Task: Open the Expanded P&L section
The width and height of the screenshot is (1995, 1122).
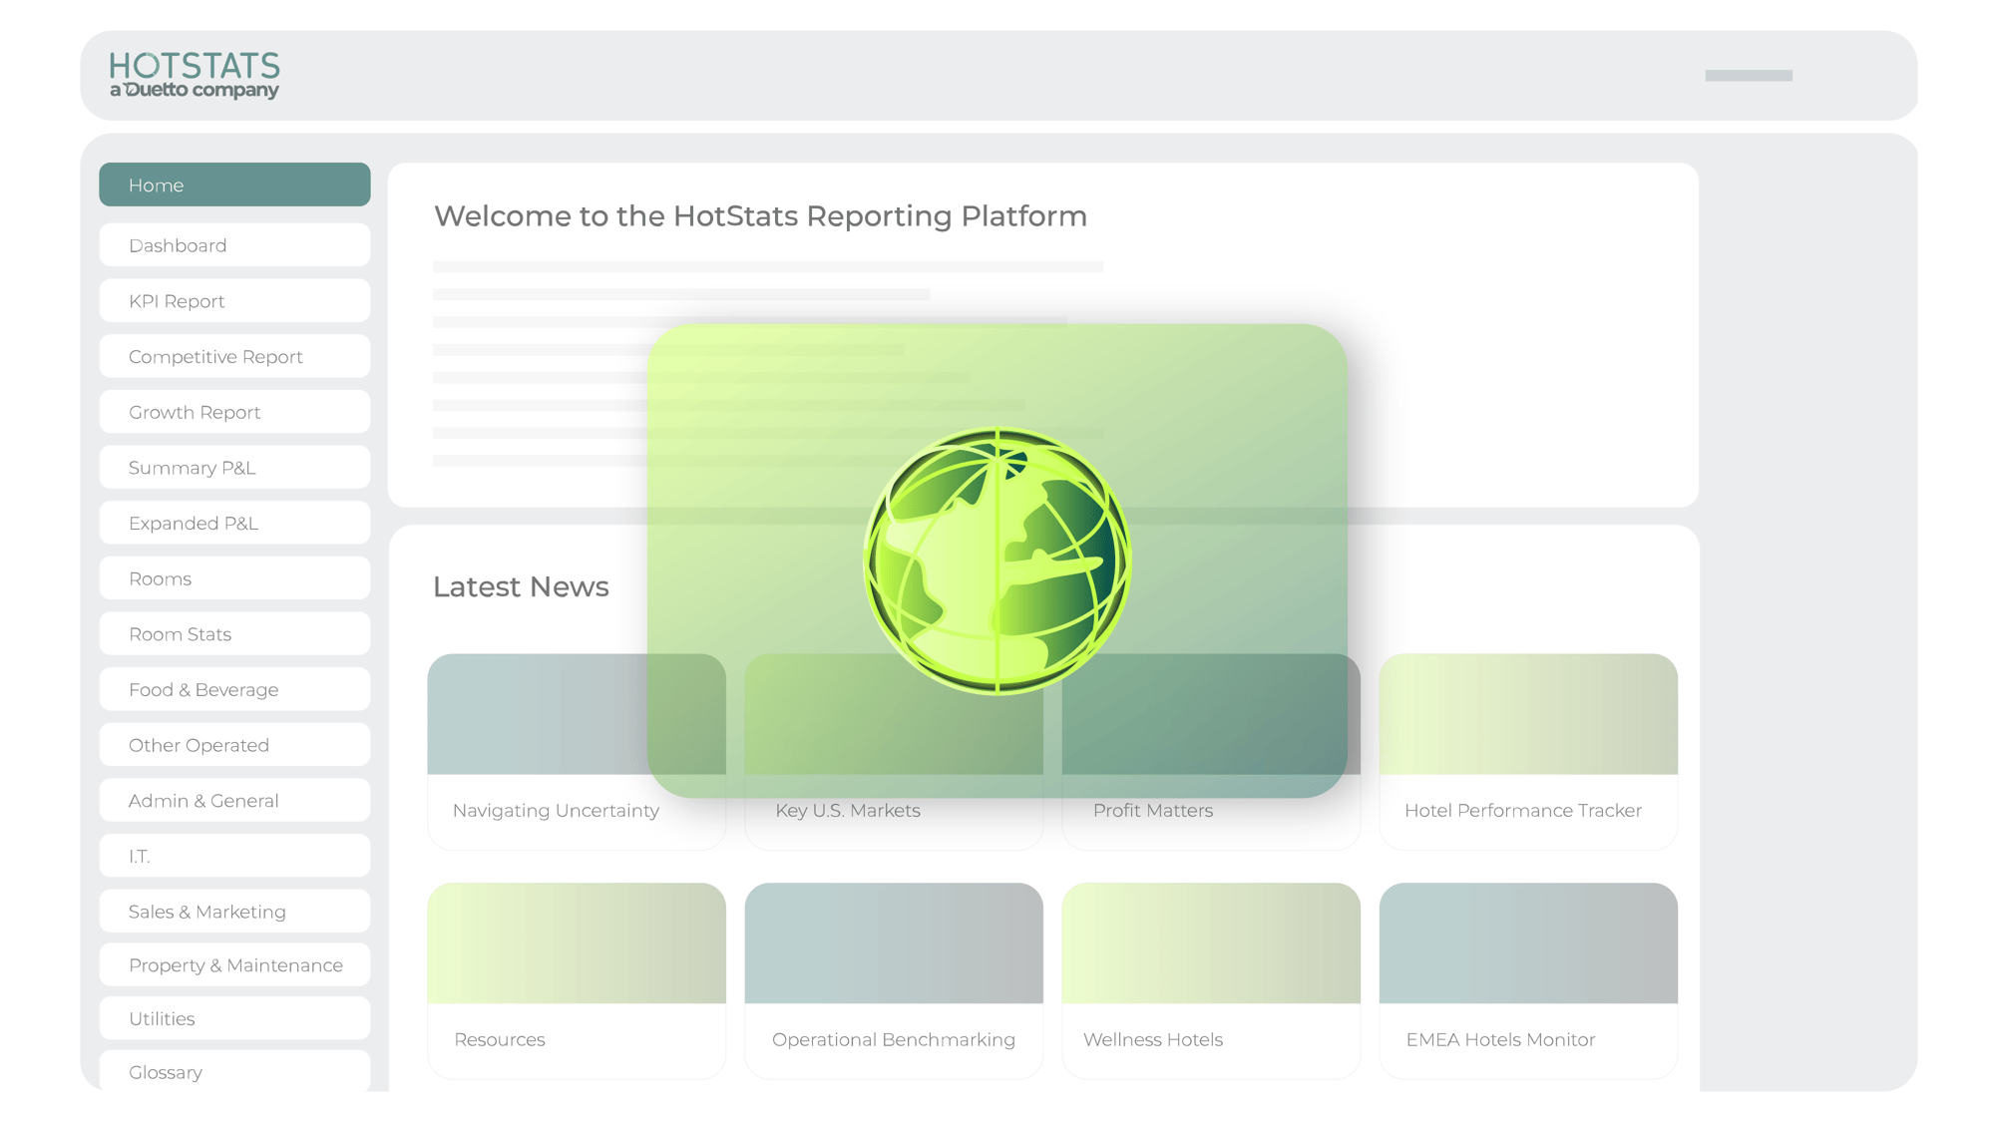Action: coord(234,524)
